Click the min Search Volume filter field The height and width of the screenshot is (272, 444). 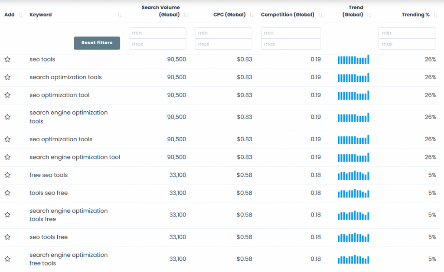click(x=157, y=32)
